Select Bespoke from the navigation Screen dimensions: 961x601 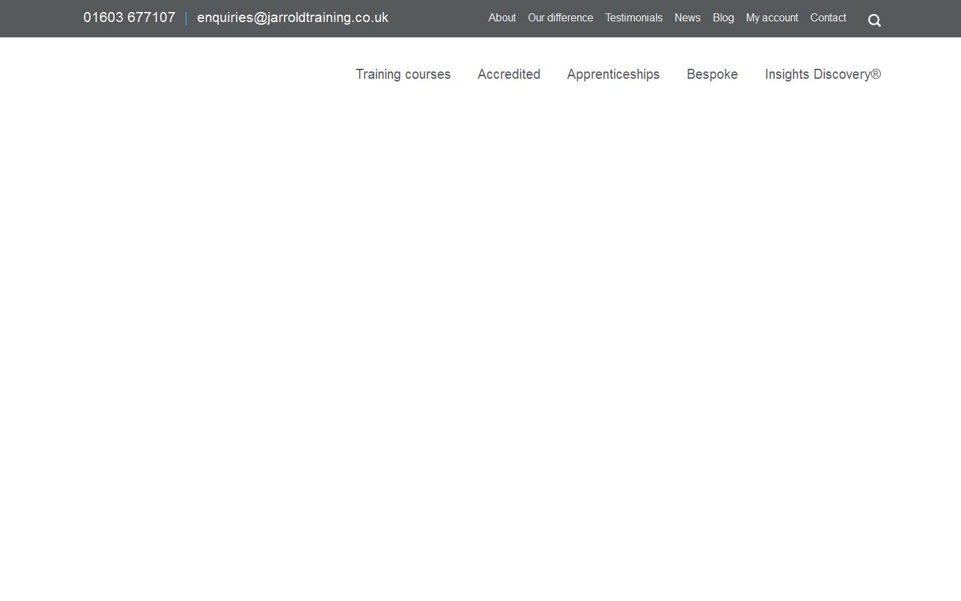coord(712,74)
